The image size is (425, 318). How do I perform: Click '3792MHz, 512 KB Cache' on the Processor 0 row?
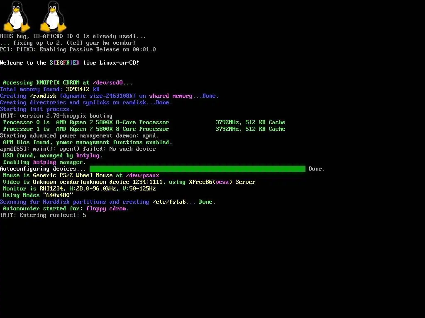[x=250, y=123]
